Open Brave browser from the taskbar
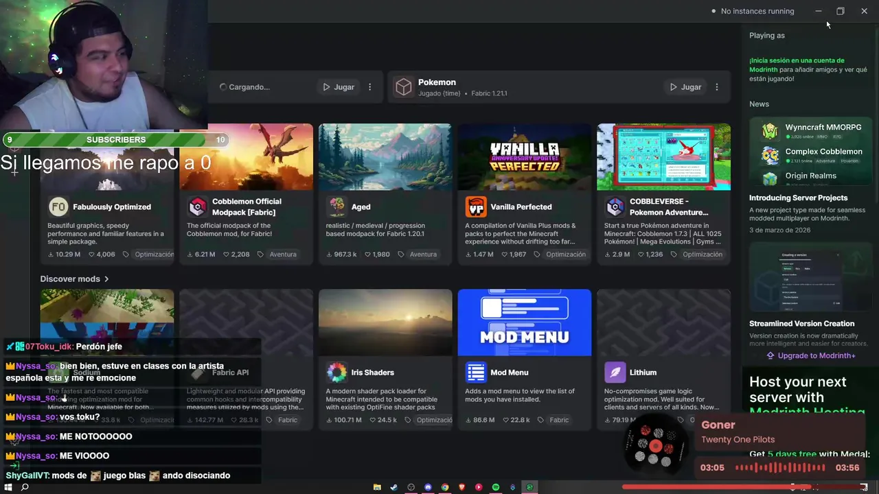 point(461,487)
